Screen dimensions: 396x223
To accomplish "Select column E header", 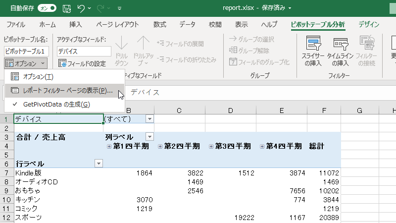I will [282, 111].
